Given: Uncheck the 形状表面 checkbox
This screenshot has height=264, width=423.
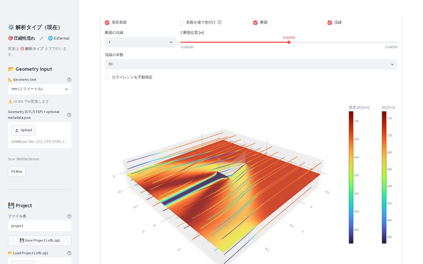Looking at the screenshot, I should pos(107,23).
